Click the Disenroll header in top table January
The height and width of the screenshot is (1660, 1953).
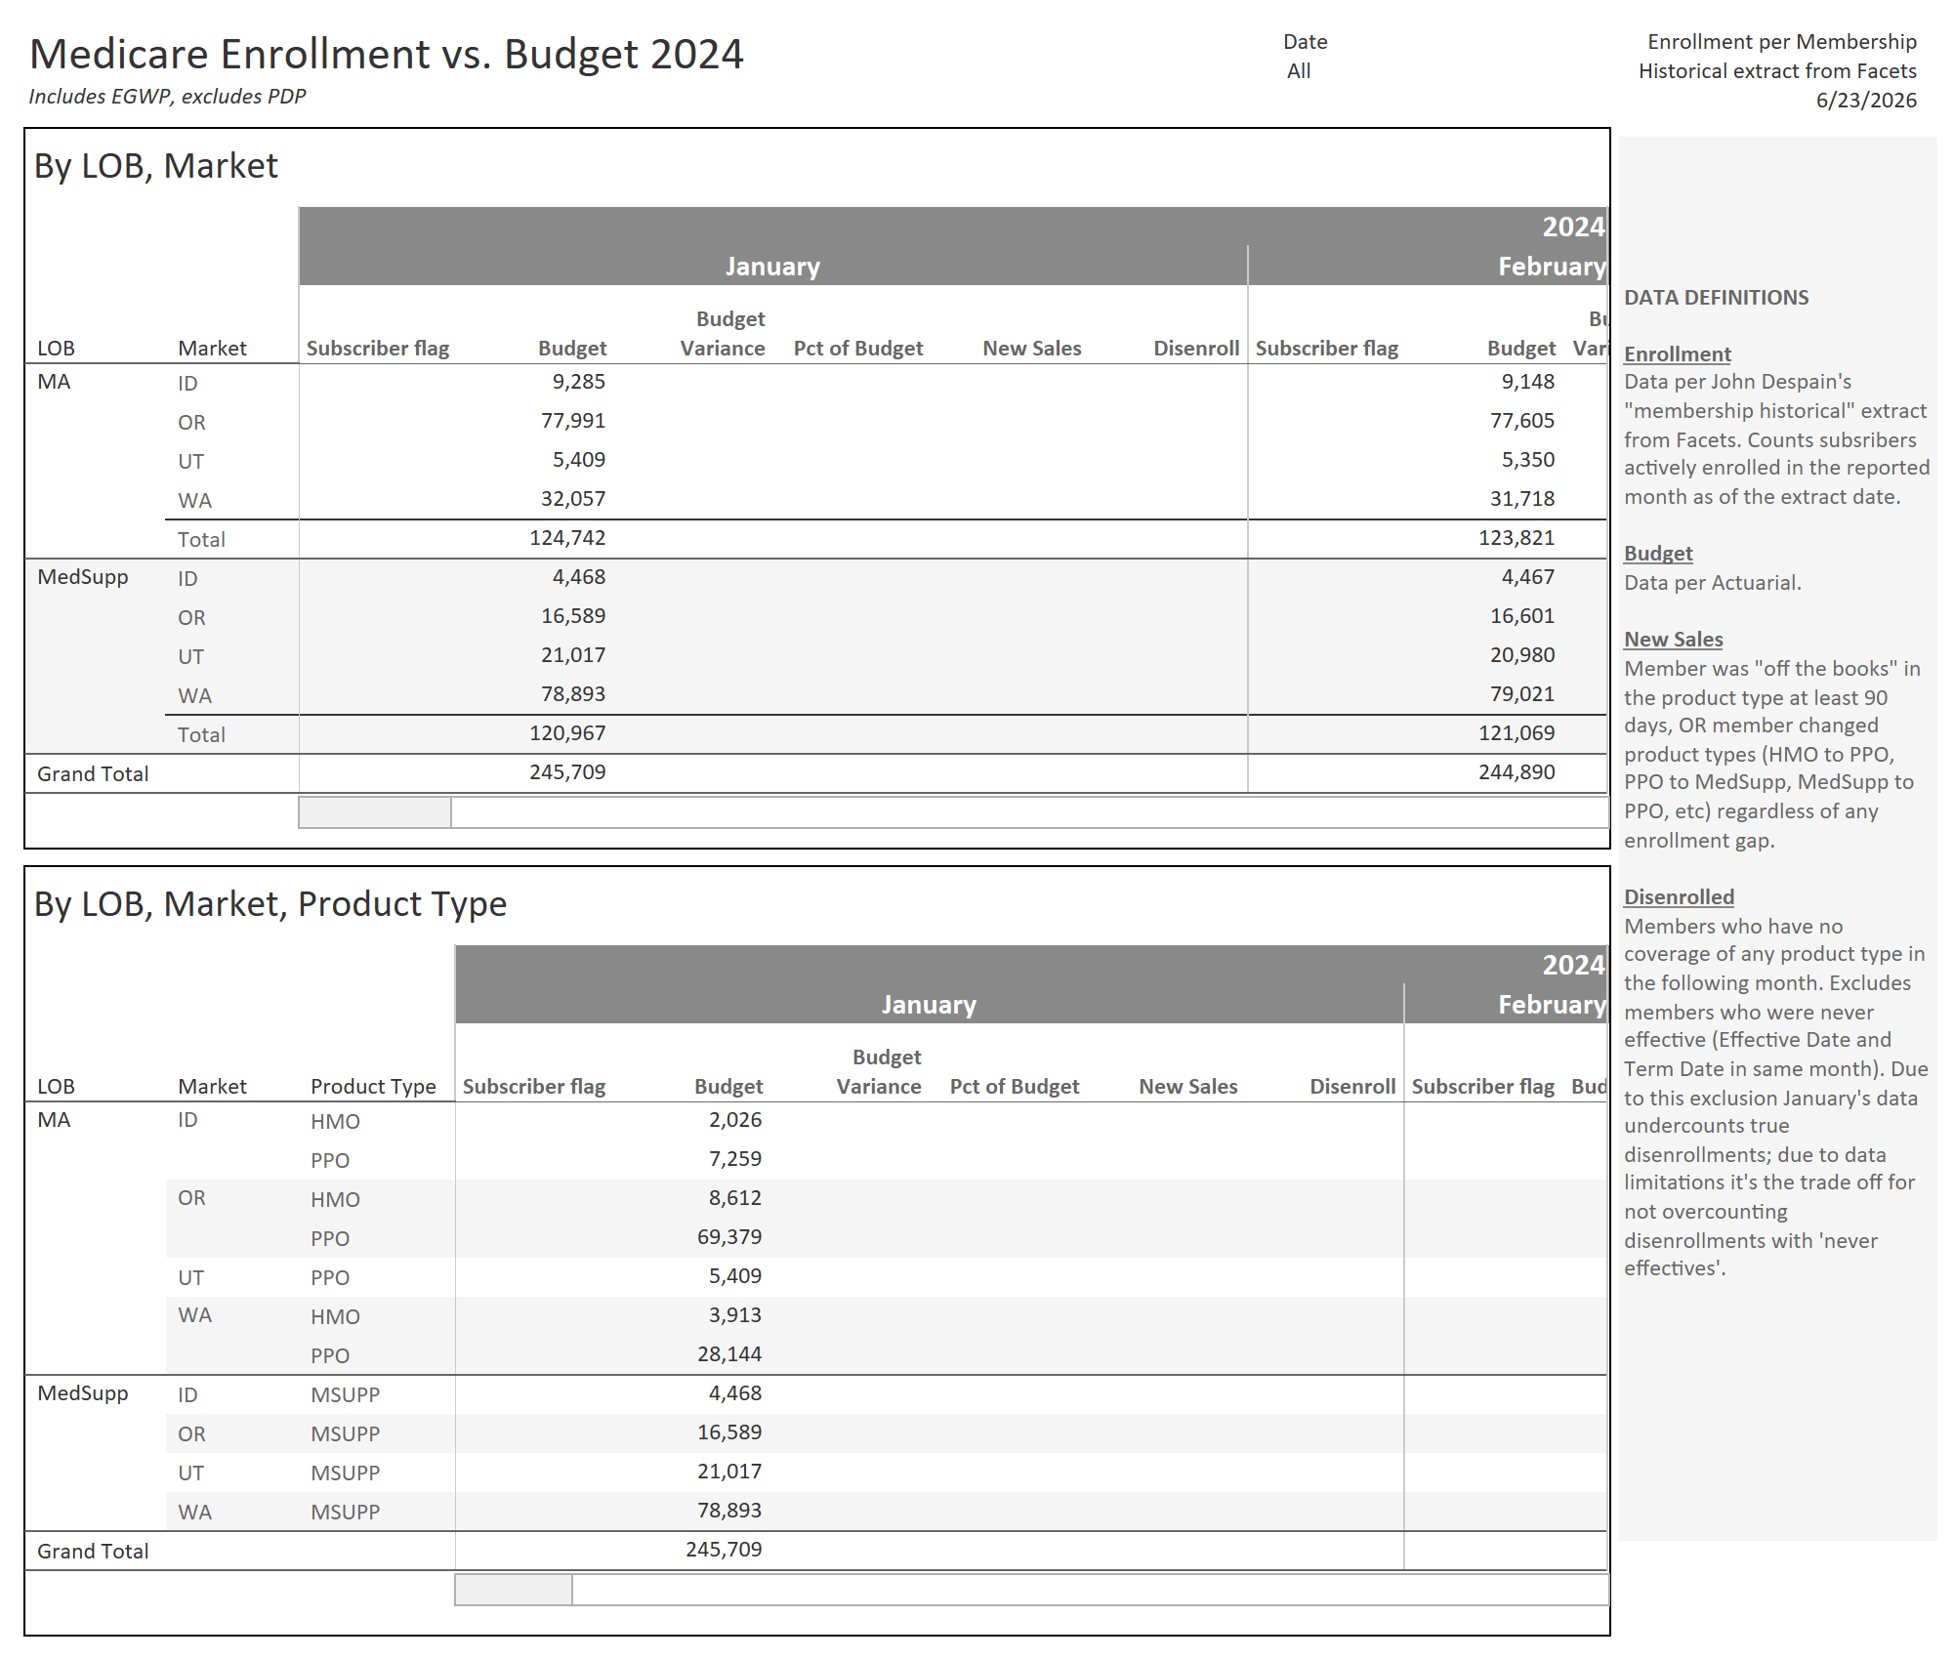(1196, 349)
